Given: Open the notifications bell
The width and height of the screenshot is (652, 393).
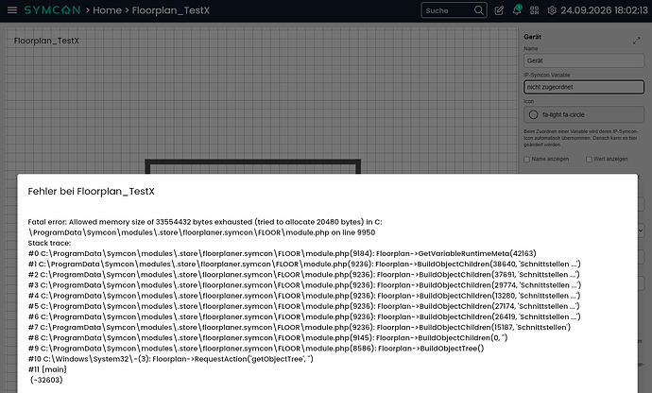Looking at the screenshot, I should point(517,10).
